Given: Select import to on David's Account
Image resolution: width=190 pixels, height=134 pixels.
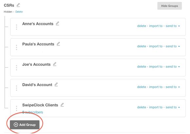Looking at the screenshot, I should click(x=156, y=87).
